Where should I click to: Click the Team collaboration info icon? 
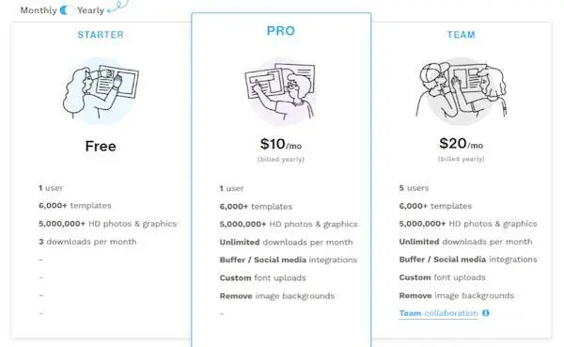pyautogui.click(x=486, y=313)
